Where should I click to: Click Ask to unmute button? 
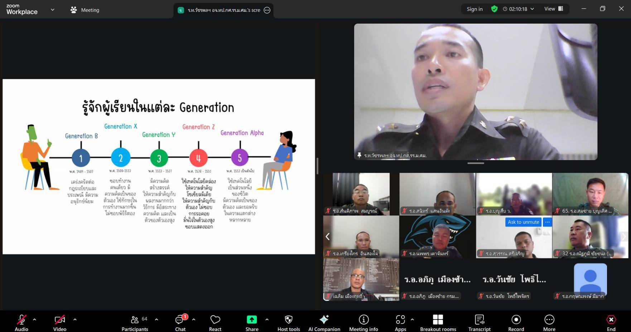coord(523,222)
